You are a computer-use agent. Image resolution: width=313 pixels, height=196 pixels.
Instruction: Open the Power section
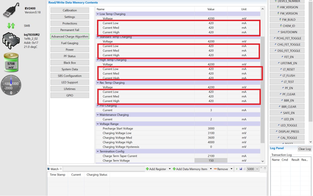(70, 50)
